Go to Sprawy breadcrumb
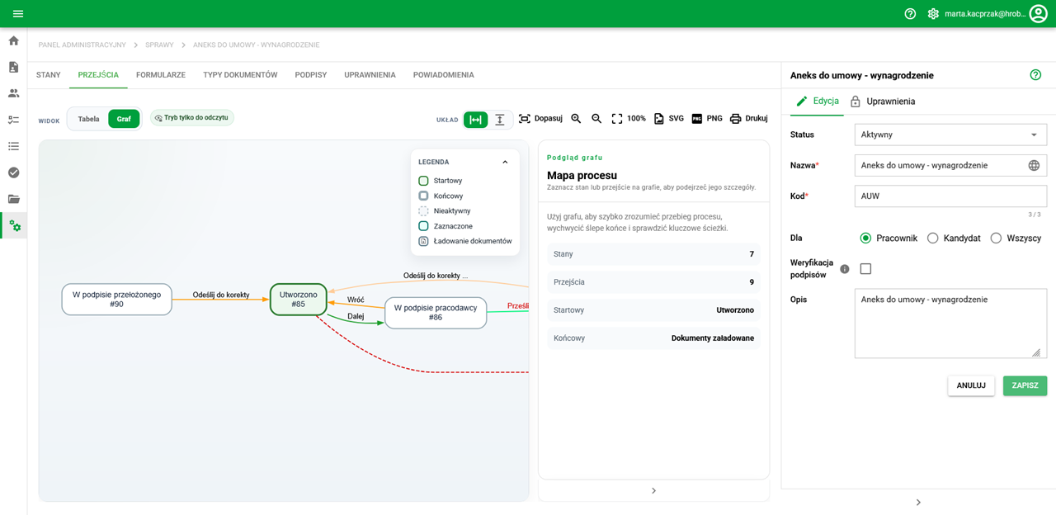 point(159,45)
